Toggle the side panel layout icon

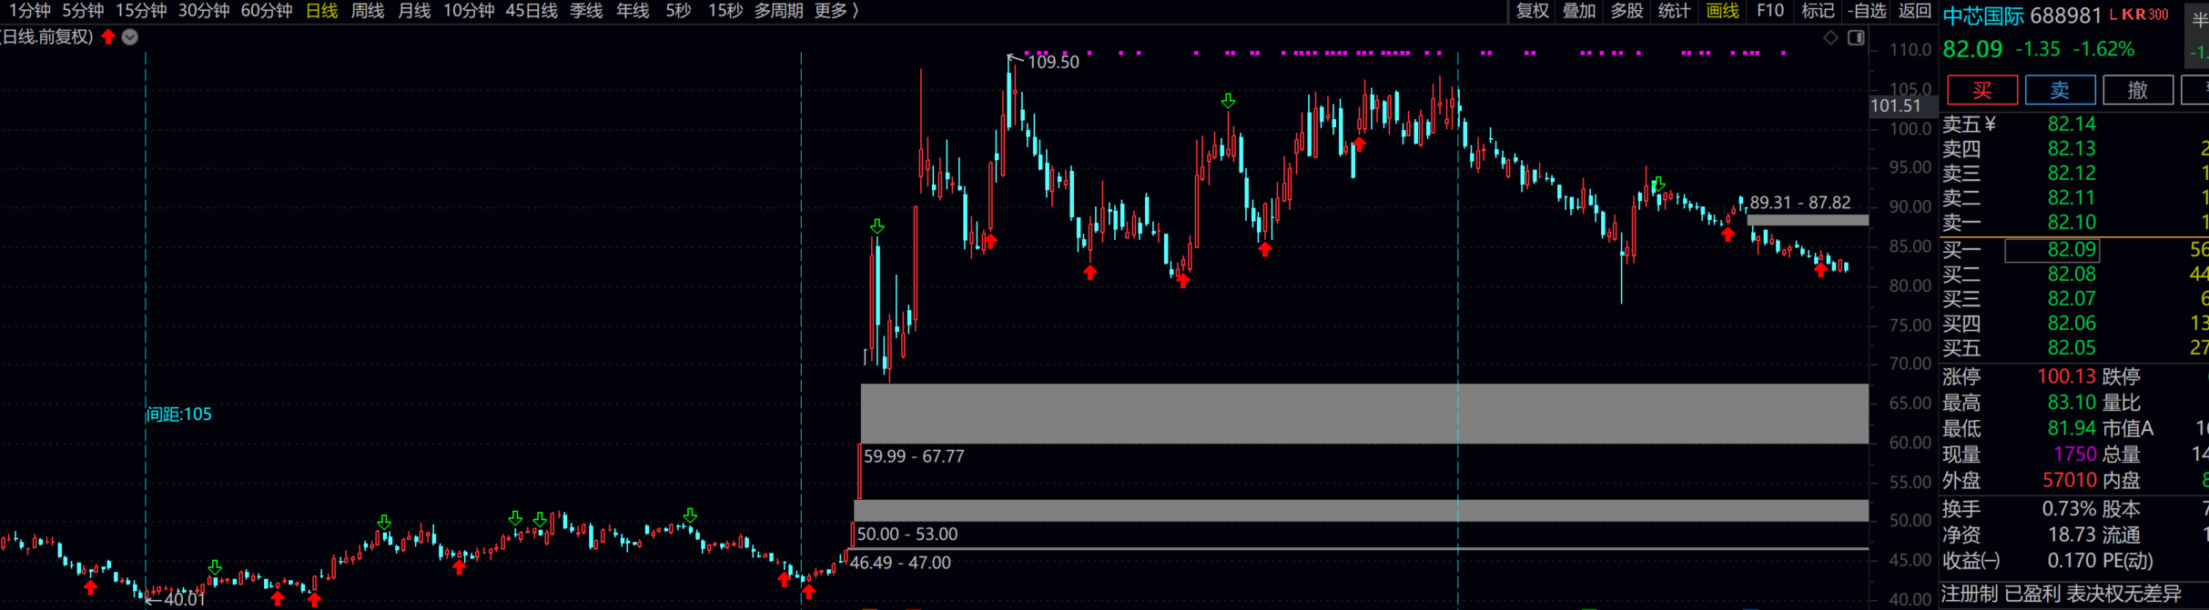click(x=1856, y=37)
